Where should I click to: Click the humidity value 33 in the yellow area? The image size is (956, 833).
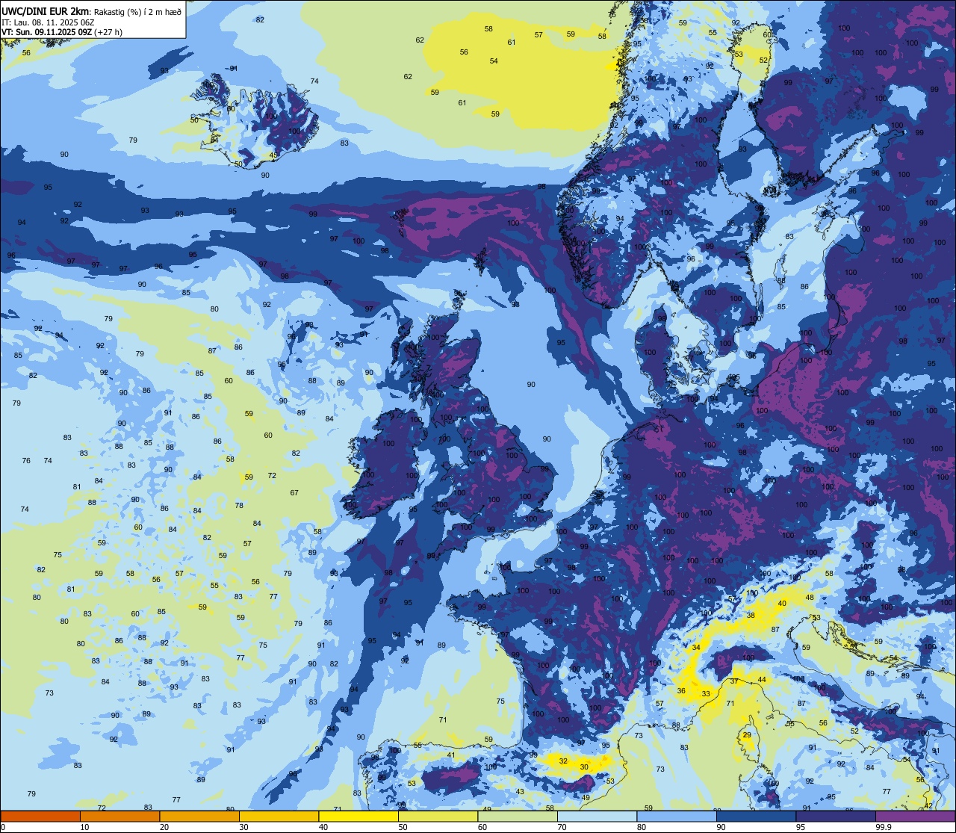tap(706, 694)
